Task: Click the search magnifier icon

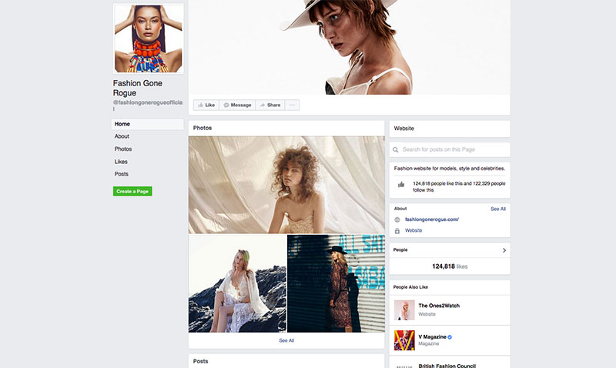Action: (x=396, y=149)
